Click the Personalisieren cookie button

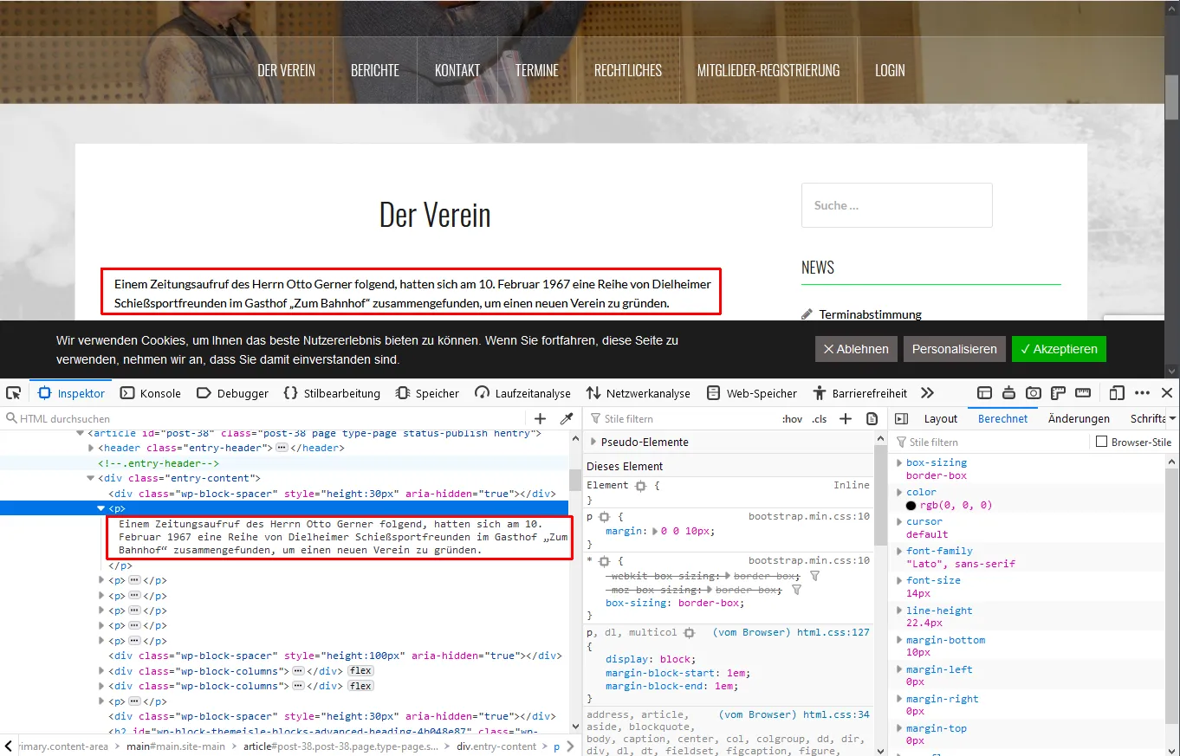tap(955, 349)
